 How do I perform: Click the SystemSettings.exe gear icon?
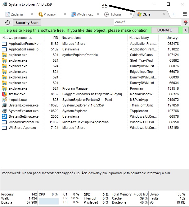point(4,116)
